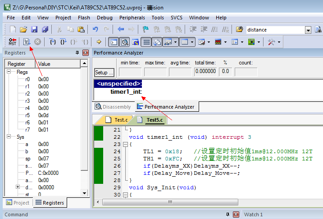Undo the last edit
The image size is (323, 219).
pos(95,29)
